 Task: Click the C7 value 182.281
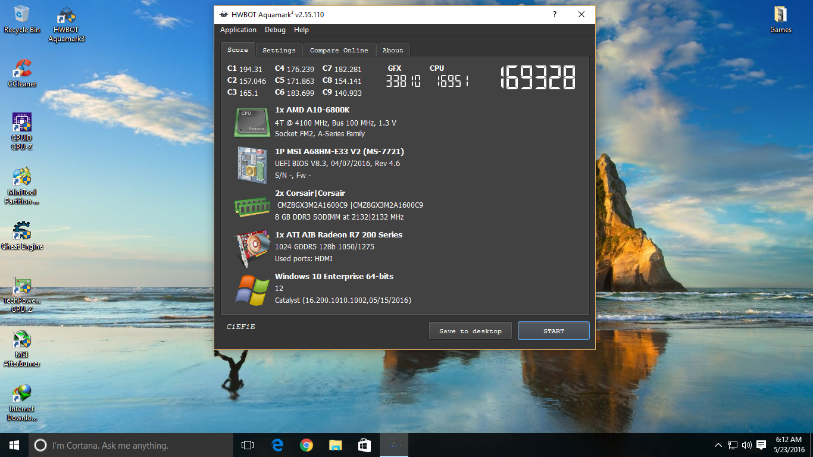[348, 70]
